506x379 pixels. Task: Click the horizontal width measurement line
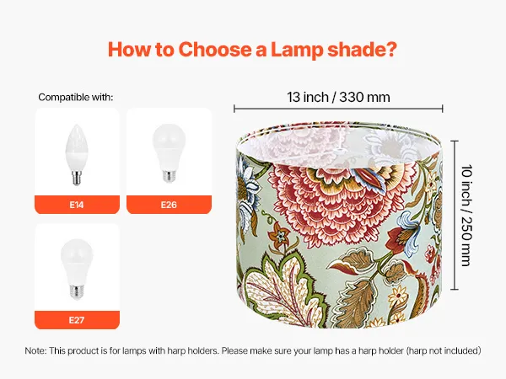[x=338, y=109]
